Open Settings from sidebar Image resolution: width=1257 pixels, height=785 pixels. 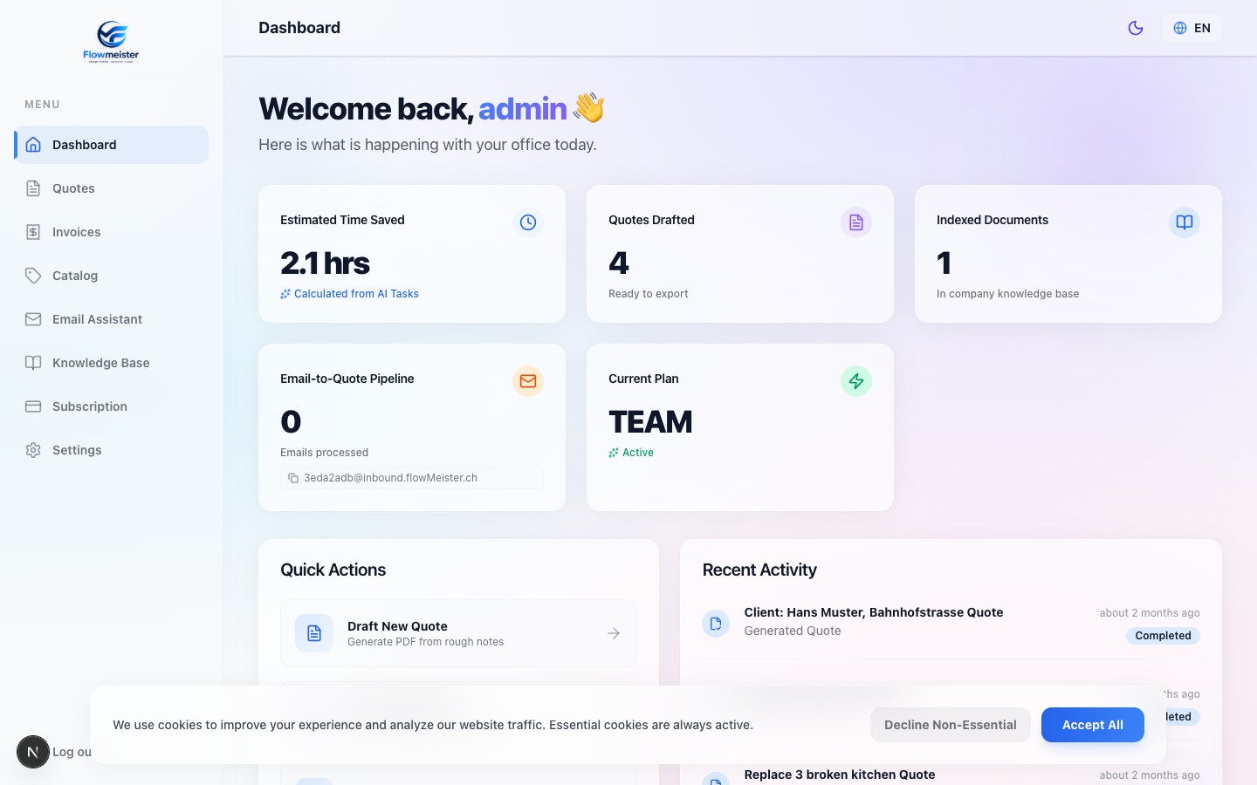pos(112,450)
